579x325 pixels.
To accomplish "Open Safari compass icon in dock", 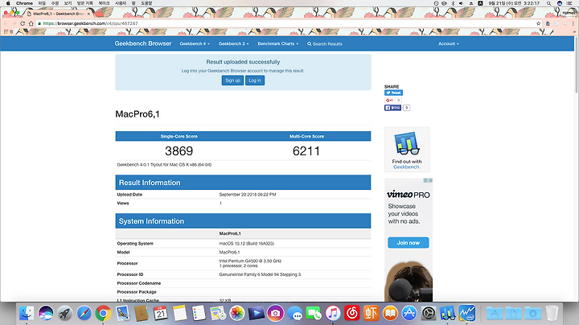I will click(84, 314).
